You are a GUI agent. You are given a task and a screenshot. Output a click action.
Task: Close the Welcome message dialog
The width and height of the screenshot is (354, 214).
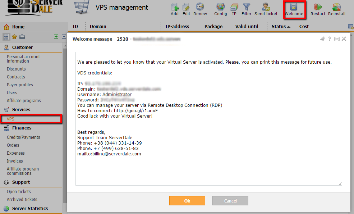point(344,39)
